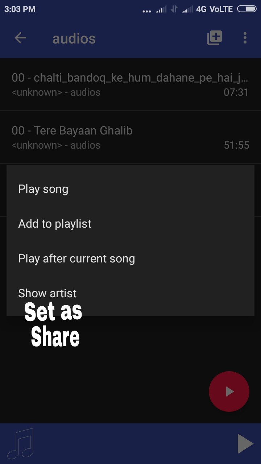
Task: Tap the 07:31 duration of first song
Action: point(236,92)
